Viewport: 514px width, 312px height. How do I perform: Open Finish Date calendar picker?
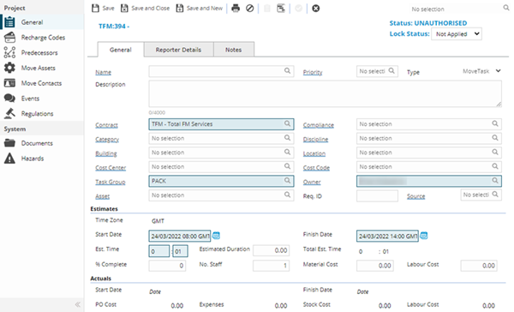click(x=424, y=236)
